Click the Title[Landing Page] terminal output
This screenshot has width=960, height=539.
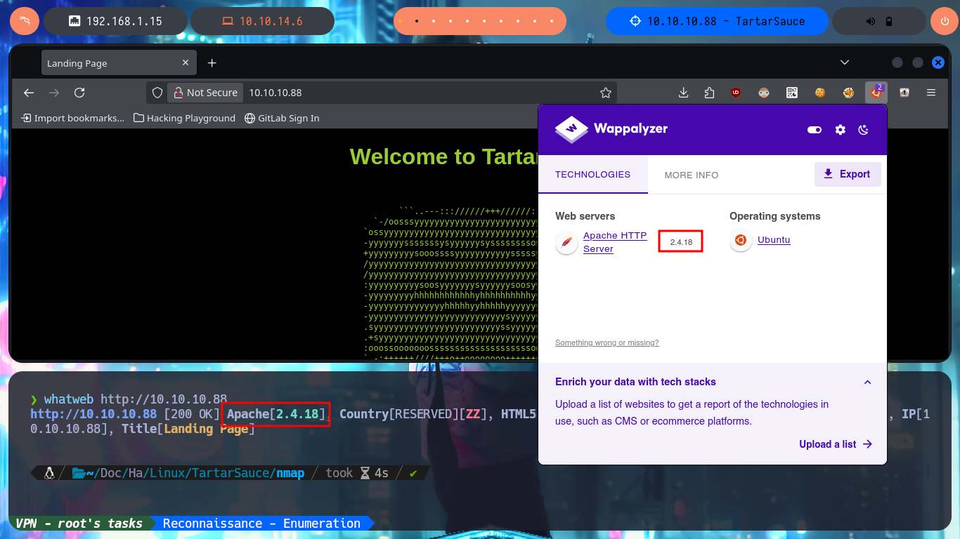point(188,429)
